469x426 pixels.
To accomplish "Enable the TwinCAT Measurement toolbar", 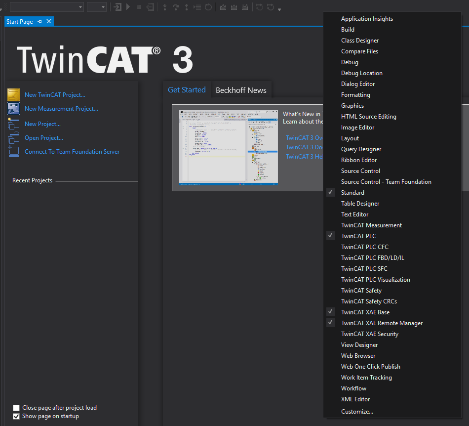I will (392, 225).
